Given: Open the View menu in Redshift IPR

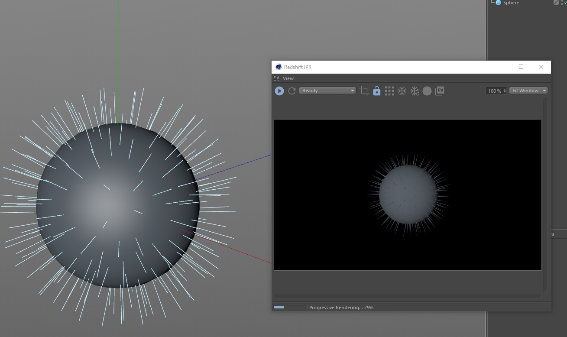Looking at the screenshot, I should pyautogui.click(x=288, y=78).
